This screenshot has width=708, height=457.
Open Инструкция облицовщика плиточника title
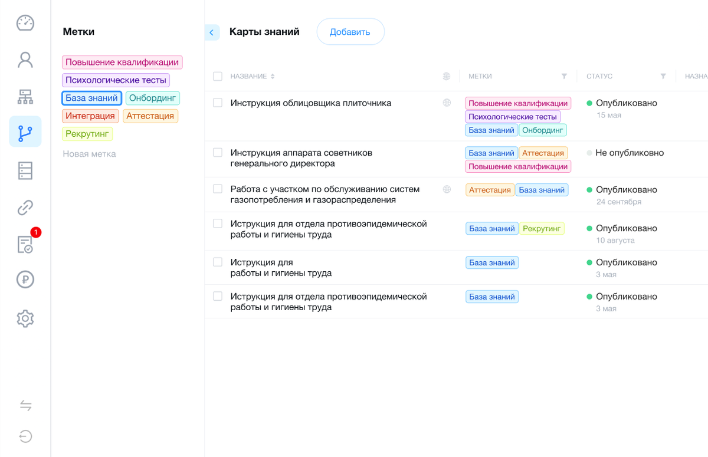tap(311, 103)
